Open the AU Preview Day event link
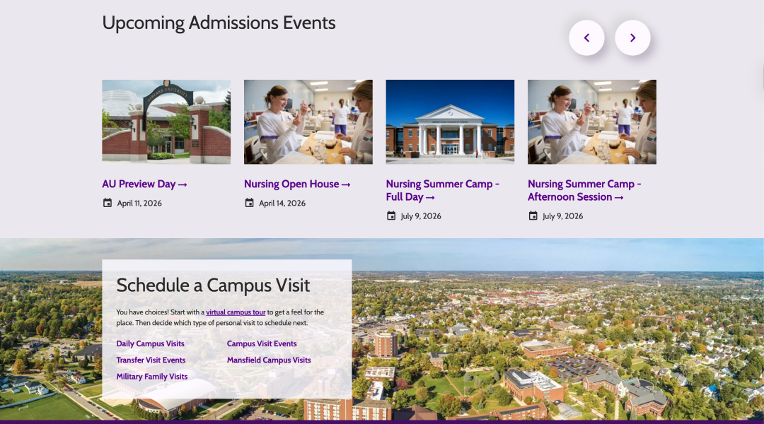The image size is (764, 424). 144,184
